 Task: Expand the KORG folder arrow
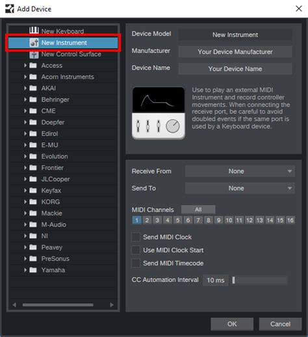tap(25, 202)
